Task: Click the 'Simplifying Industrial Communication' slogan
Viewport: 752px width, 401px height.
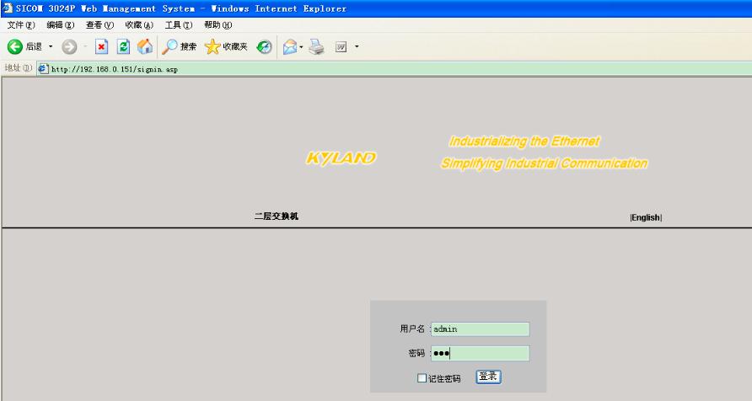Action: pyautogui.click(x=545, y=163)
